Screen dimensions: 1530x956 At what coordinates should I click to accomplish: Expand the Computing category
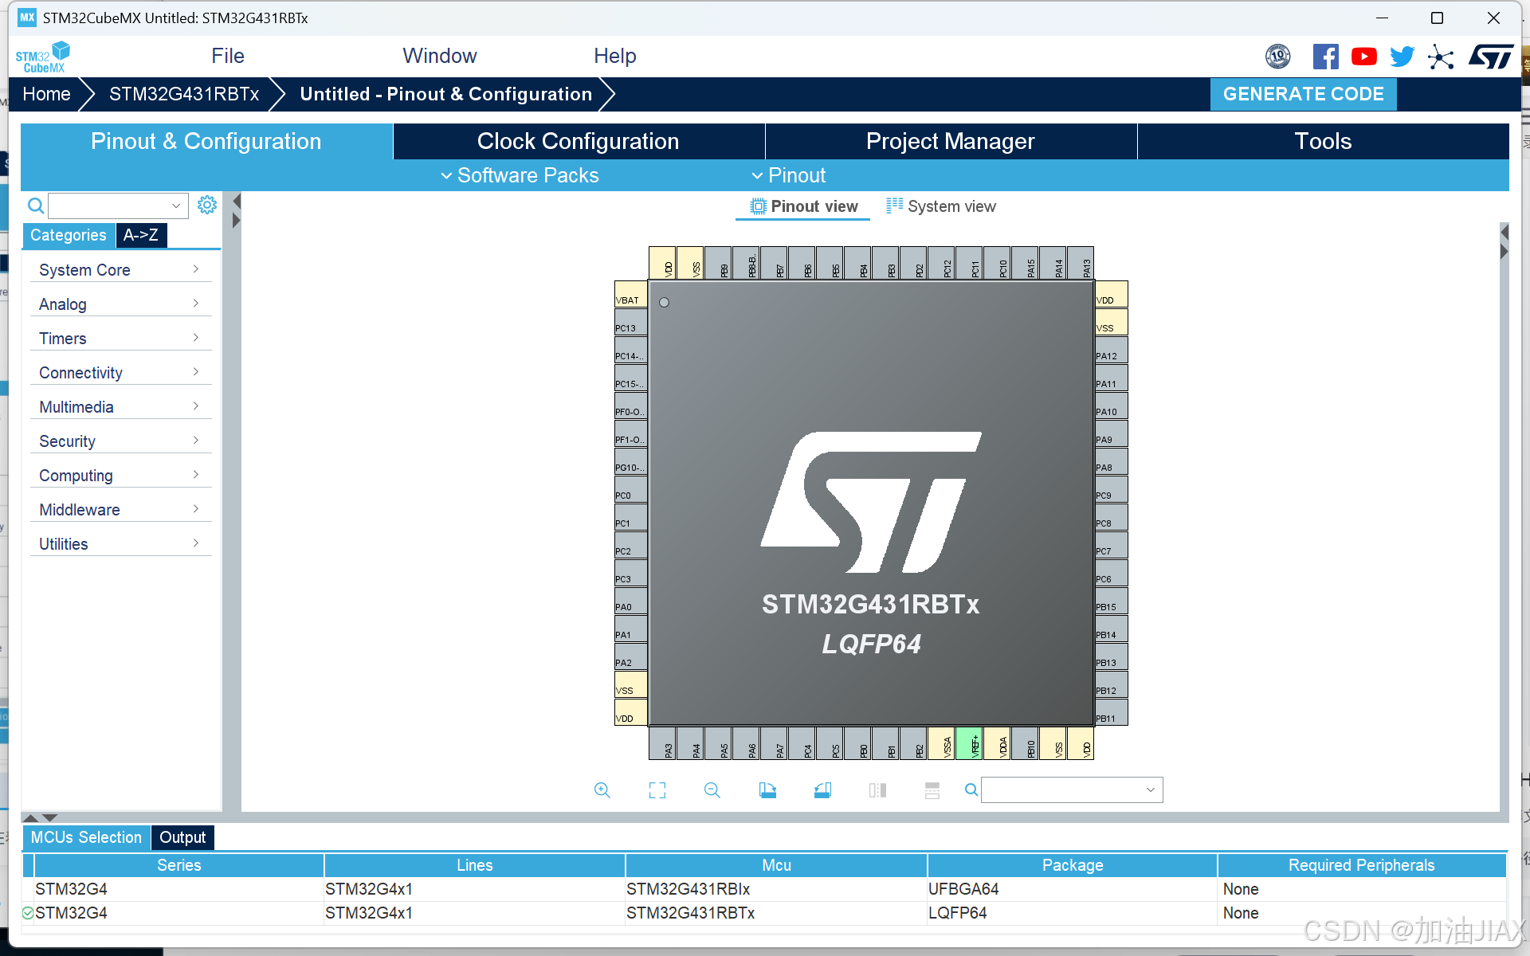(120, 476)
